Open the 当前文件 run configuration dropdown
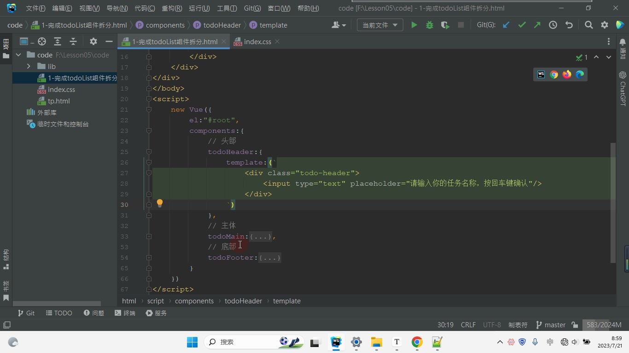Viewport: 629px width, 353px height. (x=380, y=25)
